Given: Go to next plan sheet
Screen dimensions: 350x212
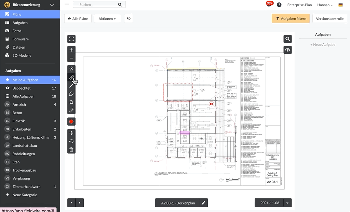Looking at the screenshot, I should tap(80, 203).
